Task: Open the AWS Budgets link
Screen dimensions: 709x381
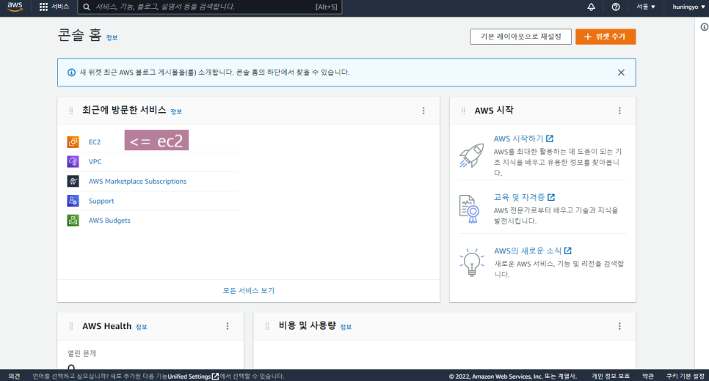Action: (109, 221)
